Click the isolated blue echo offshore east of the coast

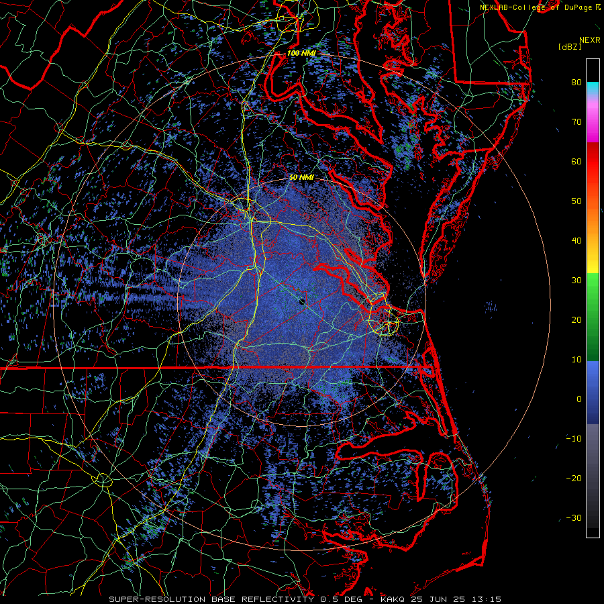[491, 307]
